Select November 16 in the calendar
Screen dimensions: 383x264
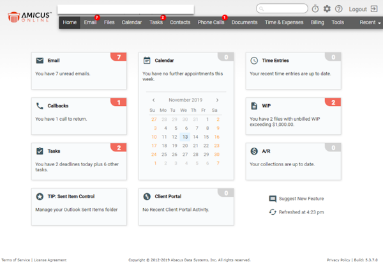tap(216, 137)
